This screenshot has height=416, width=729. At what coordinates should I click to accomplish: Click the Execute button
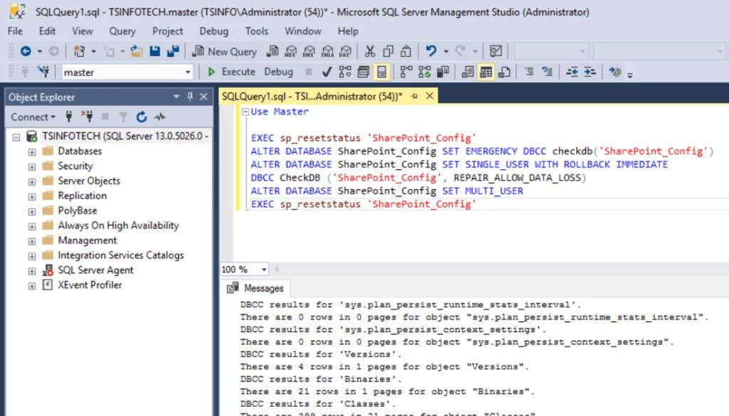(x=231, y=72)
